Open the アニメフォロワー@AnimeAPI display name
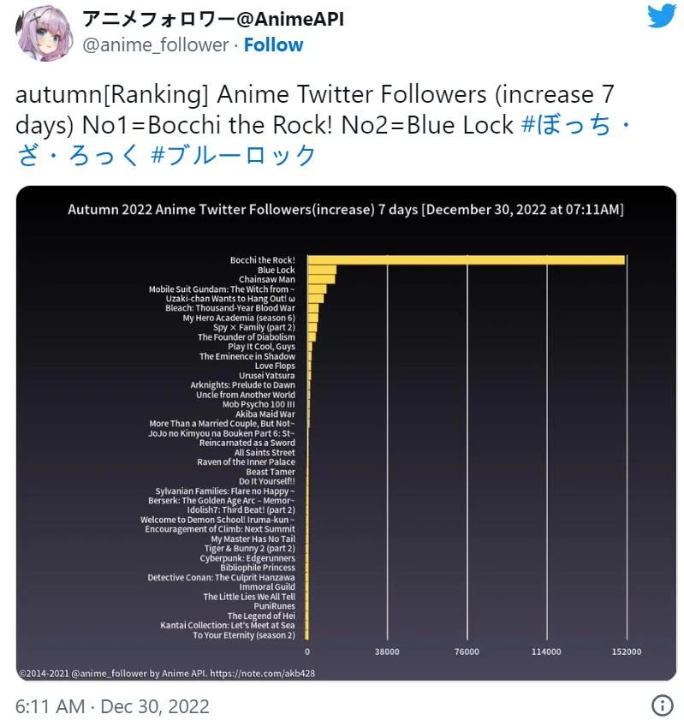 click(x=213, y=19)
